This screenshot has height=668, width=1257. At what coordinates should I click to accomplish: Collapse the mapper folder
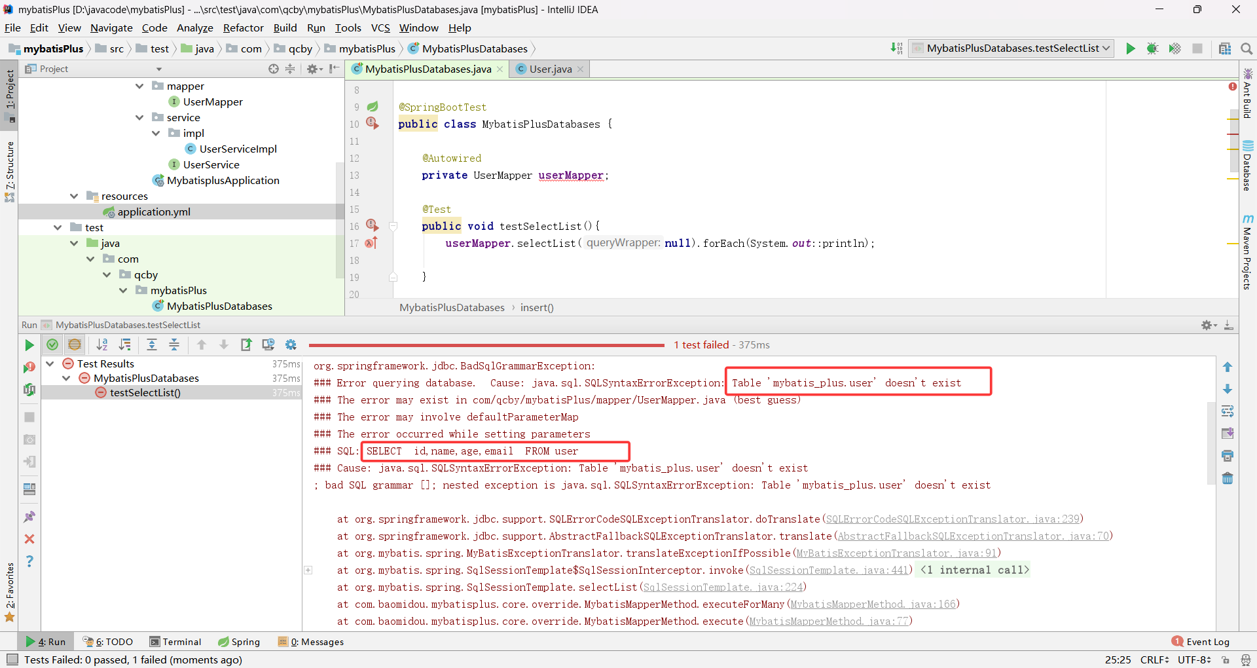pos(139,86)
